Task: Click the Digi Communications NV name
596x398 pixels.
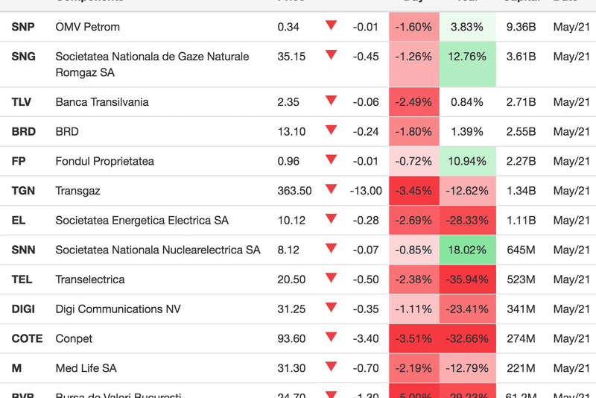Action: pyautogui.click(x=118, y=309)
